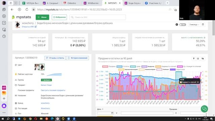Toggle Цена series in chart legend

(x=135, y=67)
